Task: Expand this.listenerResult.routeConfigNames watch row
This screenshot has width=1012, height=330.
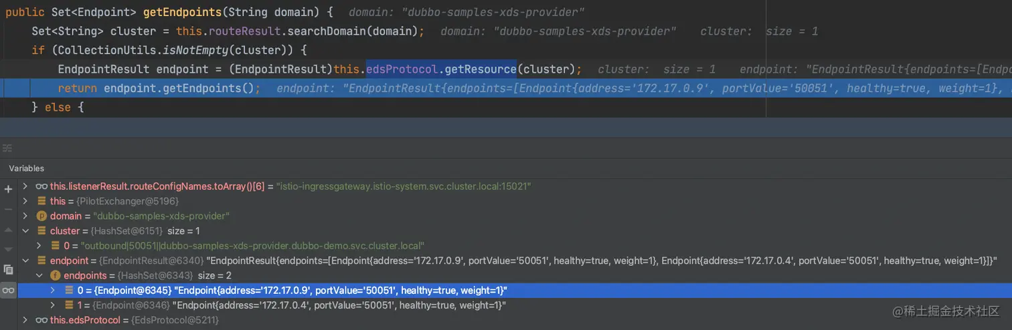Action: pos(25,186)
